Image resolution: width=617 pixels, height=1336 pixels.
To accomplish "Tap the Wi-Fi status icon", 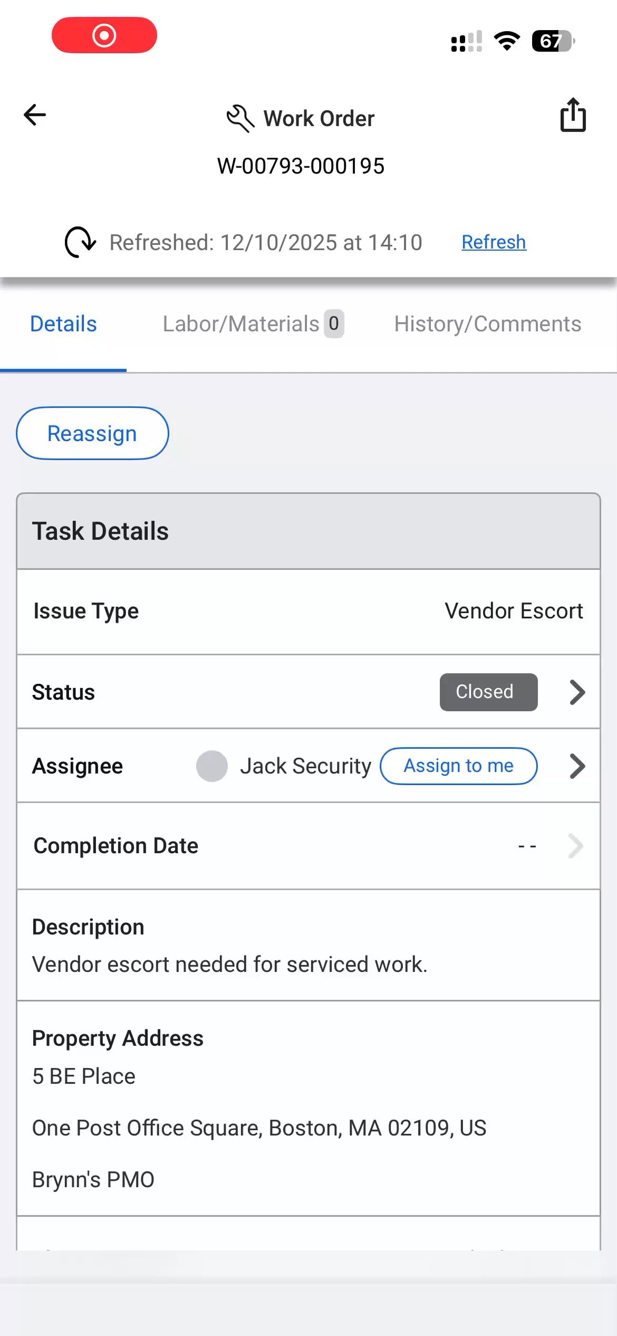I will click(507, 41).
